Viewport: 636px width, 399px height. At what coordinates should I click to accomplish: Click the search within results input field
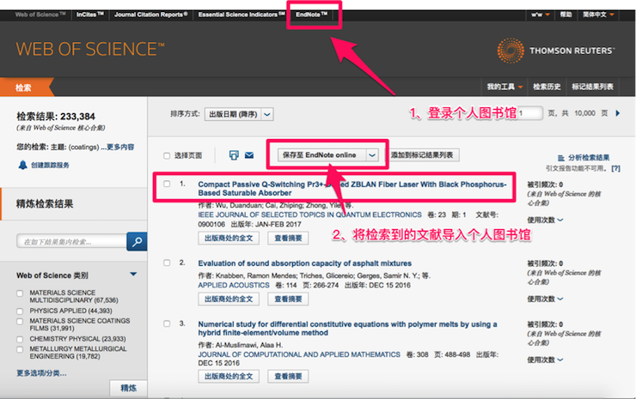pyautogui.click(x=72, y=241)
